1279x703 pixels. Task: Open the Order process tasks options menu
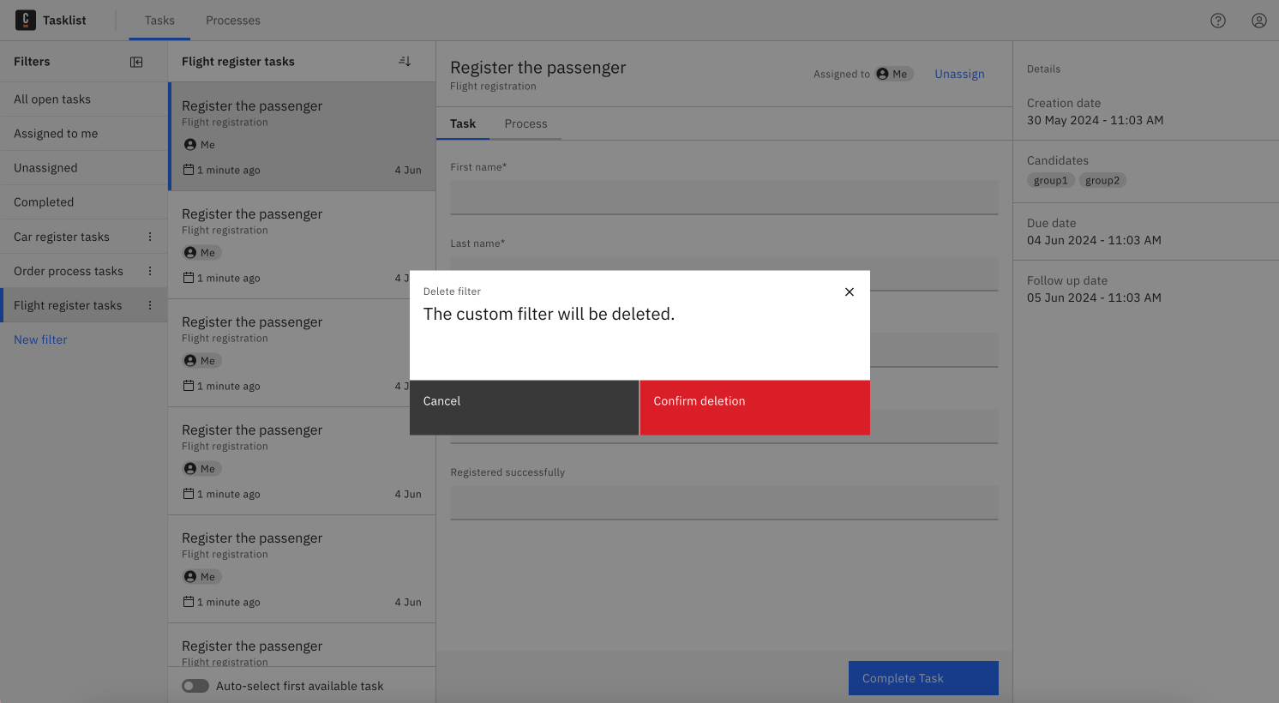click(150, 270)
